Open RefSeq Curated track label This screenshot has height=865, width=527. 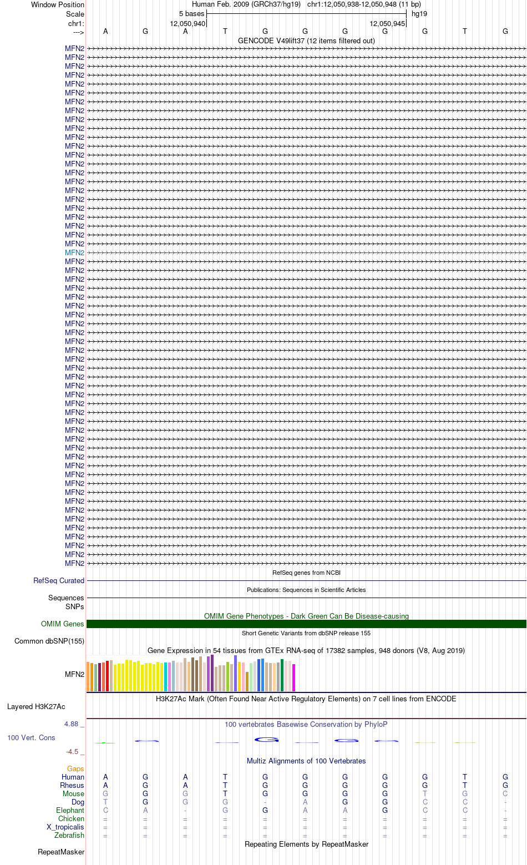[59, 580]
